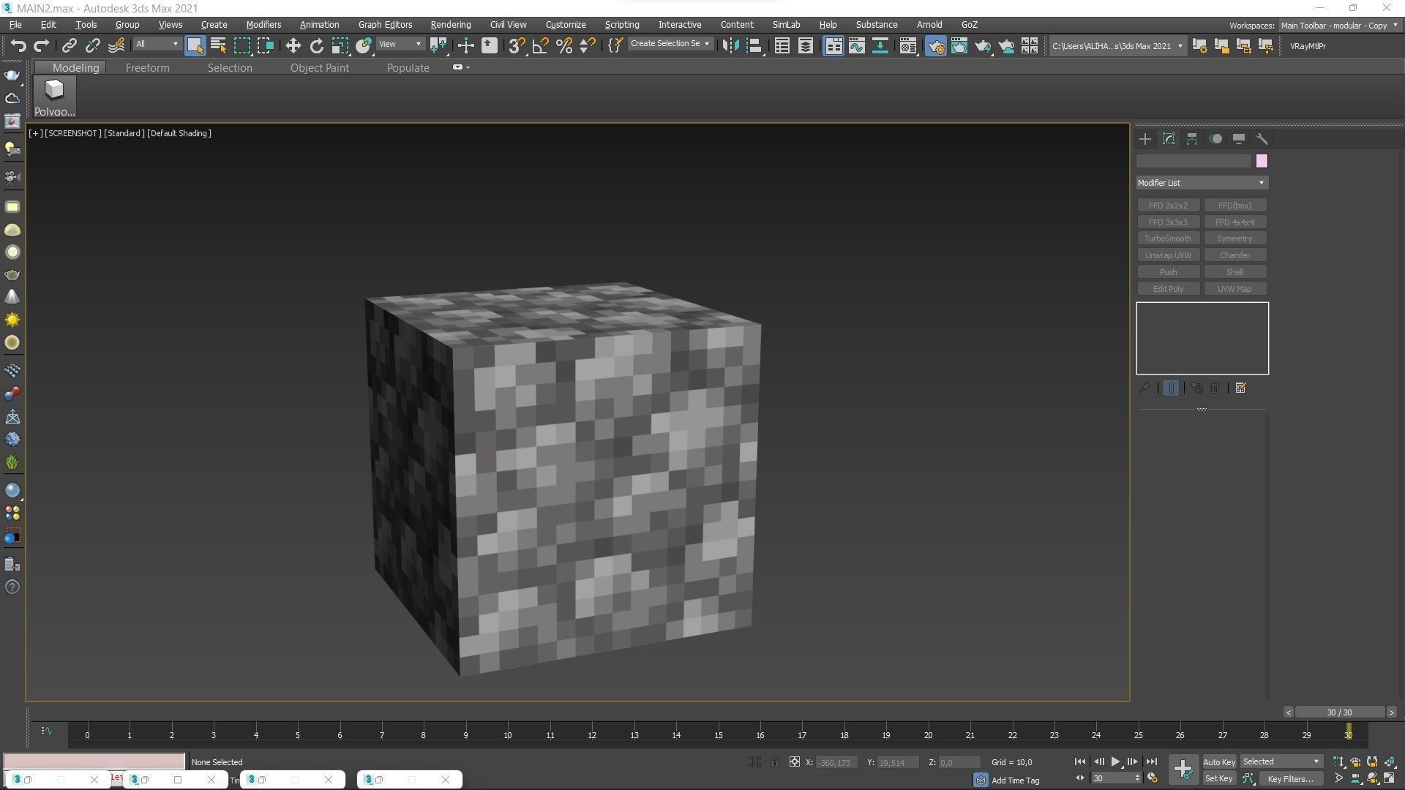Screen dimensions: 1405x790
Task: Toggle 3D Snaps
Action: pos(516,45)
